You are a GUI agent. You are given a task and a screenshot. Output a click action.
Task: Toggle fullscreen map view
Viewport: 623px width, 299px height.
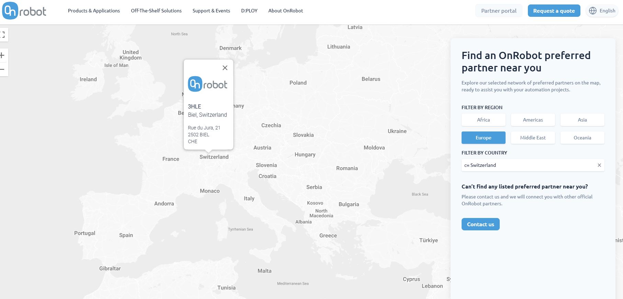click(x=3, y=35)
